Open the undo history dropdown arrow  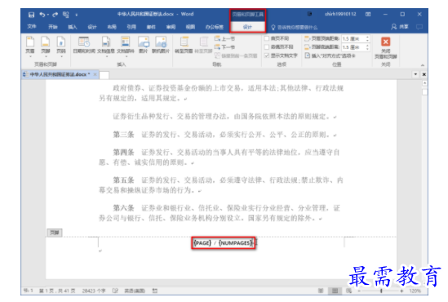pos(48,15)
